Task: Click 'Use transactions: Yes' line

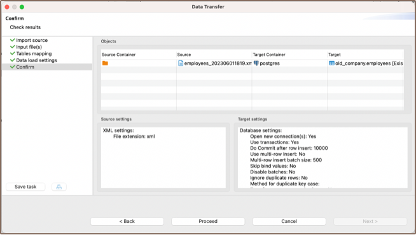Action: [274, 142]
